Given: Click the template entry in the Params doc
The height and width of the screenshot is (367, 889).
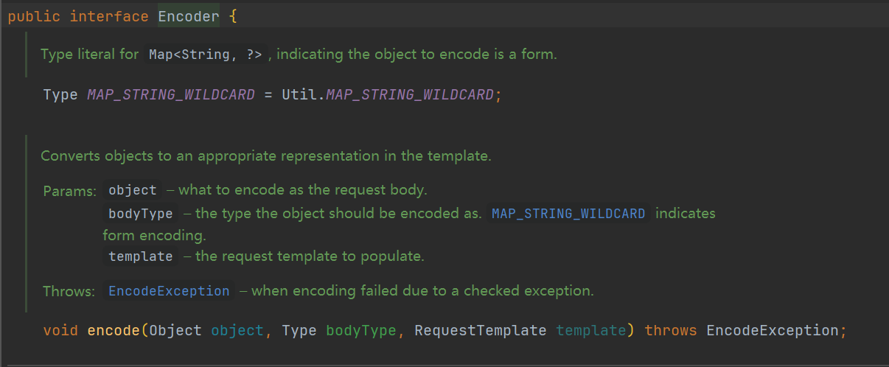Looking at the screenshot, I should 140,256.
